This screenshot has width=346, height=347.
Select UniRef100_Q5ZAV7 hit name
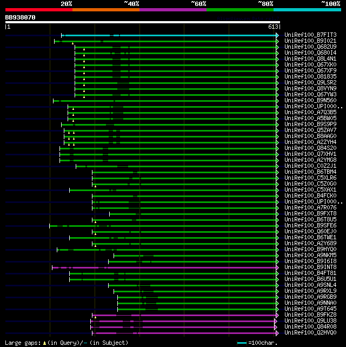click(310, 130)
